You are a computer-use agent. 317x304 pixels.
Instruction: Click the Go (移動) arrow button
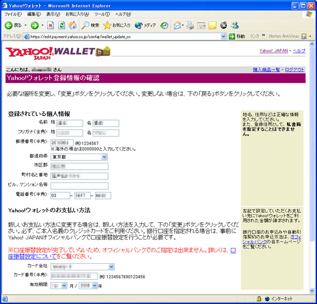(x=237, y=36)
